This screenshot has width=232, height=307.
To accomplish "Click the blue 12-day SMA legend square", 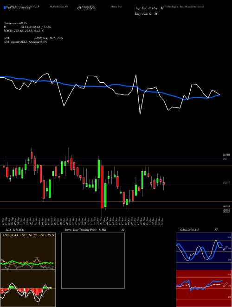I will coord(5,8).
